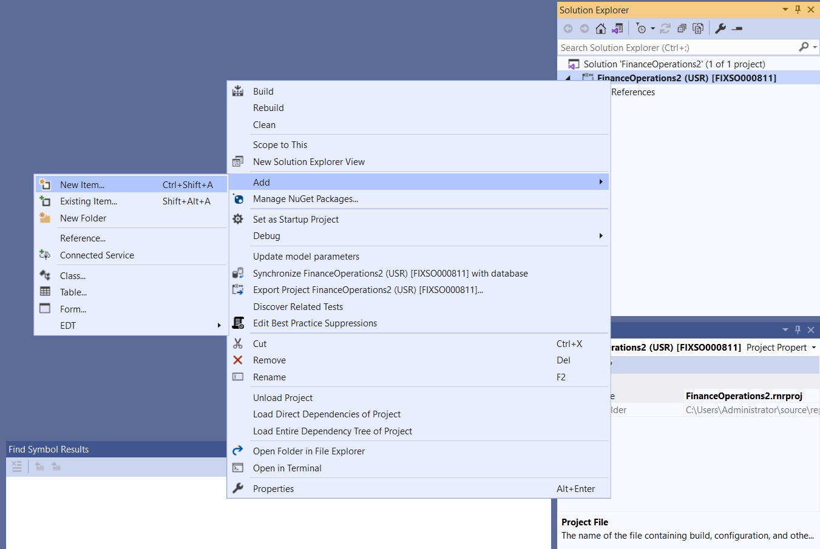Collapse the FinanceOperations2 project tree node
Viewport: 820px width, 549px height.
[x=568, y=78]
